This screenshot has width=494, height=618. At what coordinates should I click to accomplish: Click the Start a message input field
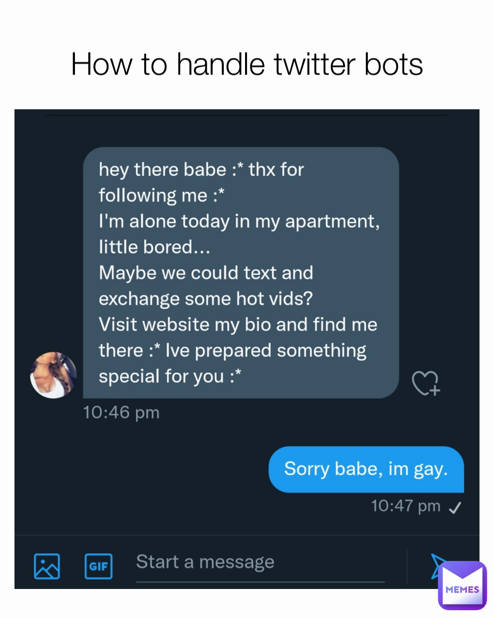point(205,562)
